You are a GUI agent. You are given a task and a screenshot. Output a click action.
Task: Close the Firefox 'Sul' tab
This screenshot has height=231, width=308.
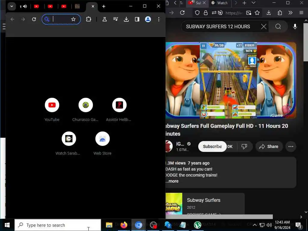[204, 3]
